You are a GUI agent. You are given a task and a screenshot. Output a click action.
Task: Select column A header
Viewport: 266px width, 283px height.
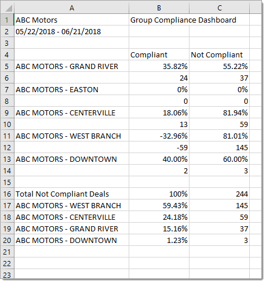click(71, 8)
